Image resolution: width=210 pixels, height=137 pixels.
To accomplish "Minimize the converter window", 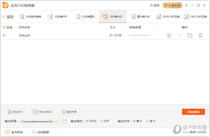I will click(192, 5).
